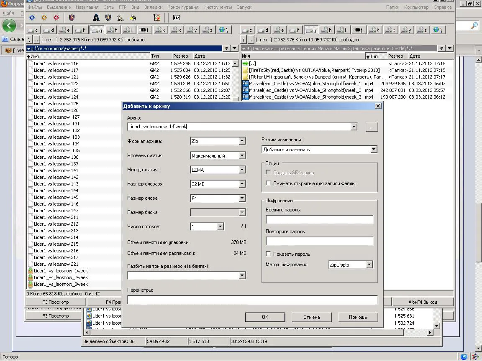Click Alt+F4 Выход button

pos(423,302)
